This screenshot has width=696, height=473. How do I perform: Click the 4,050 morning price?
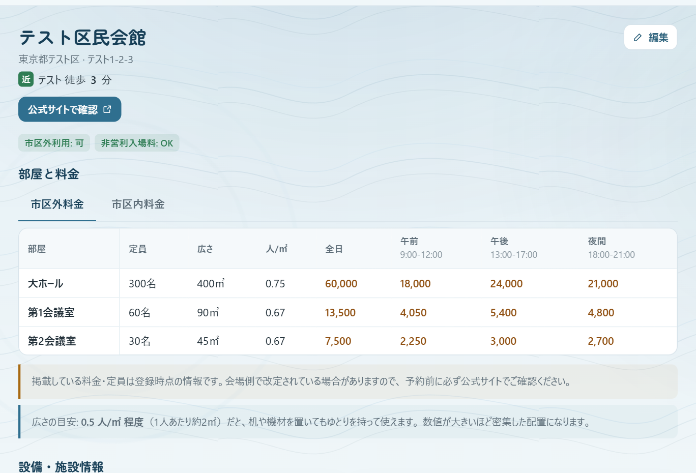click(413, 312)
